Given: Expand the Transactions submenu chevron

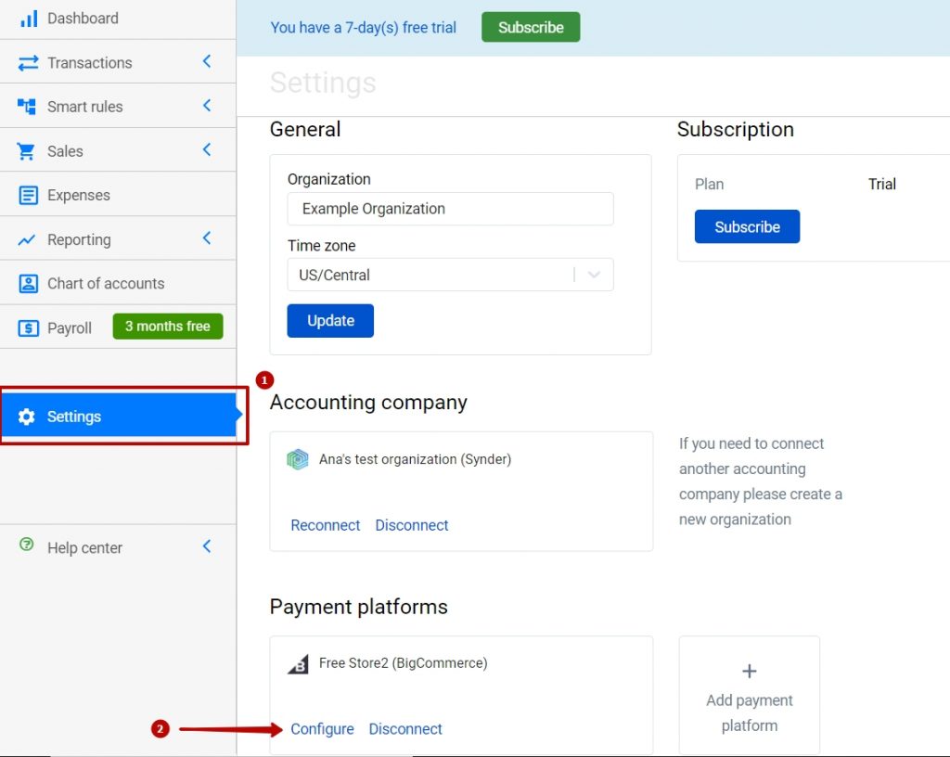Looking at the screenshot, I should [207, 61].
